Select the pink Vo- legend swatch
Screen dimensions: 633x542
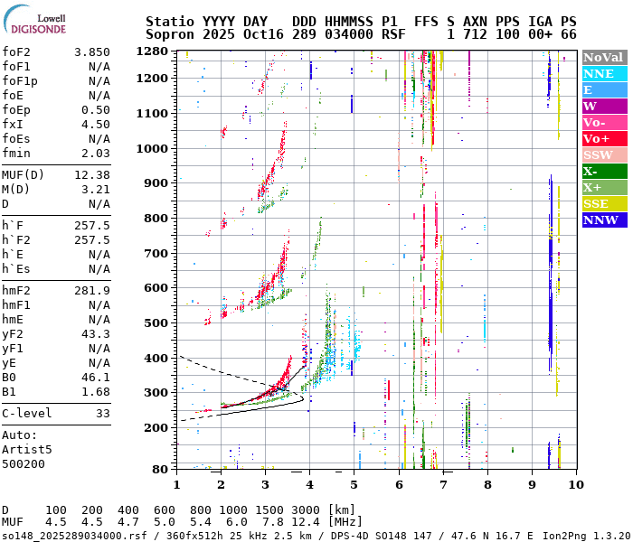point(604,122)
